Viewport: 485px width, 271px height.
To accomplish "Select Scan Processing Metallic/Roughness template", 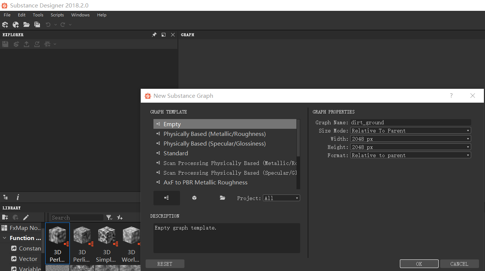I will click(x=225, y=163).
